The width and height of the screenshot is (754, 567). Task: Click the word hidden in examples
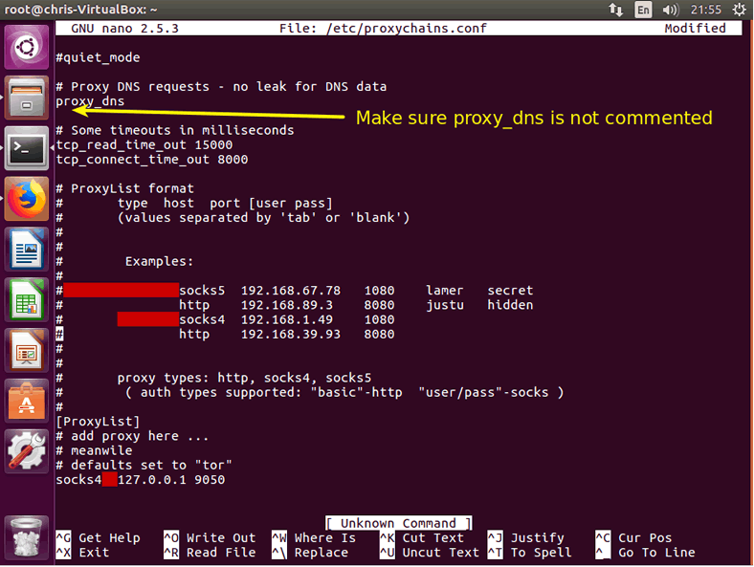pyautogui.click(x=510, y=305)
